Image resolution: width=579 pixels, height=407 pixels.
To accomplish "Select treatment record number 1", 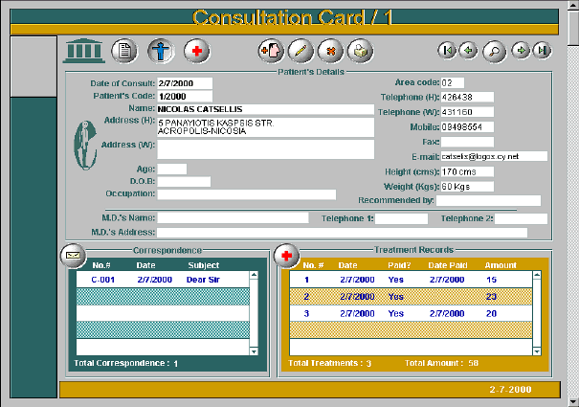I will pyautogui.click(x=411, y=280).
